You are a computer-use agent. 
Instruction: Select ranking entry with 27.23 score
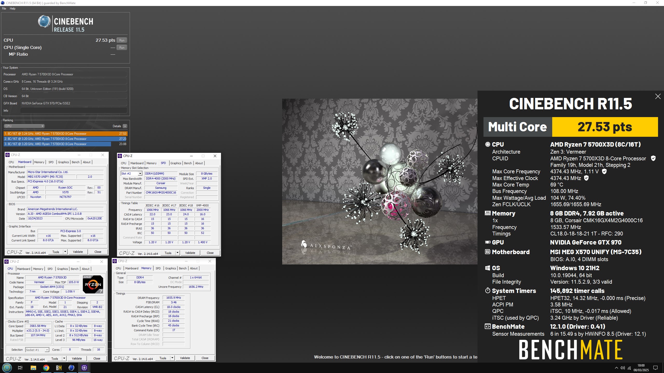pyautogui.click(x=65, y=139)
